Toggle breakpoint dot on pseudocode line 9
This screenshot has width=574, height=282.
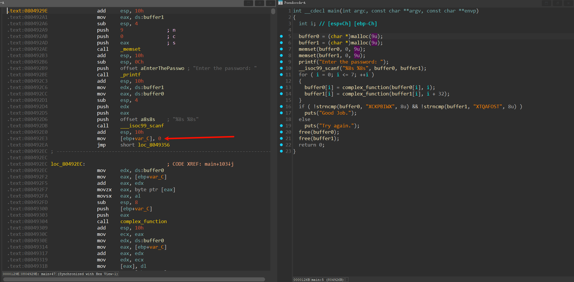281,62
